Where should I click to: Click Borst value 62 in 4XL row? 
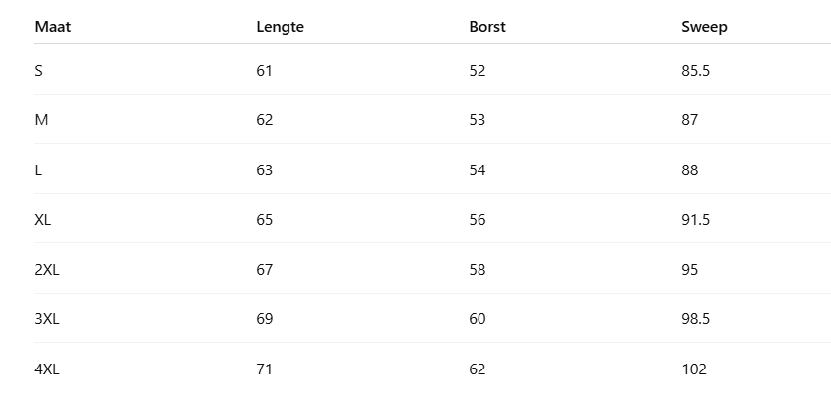coord(478,369)
